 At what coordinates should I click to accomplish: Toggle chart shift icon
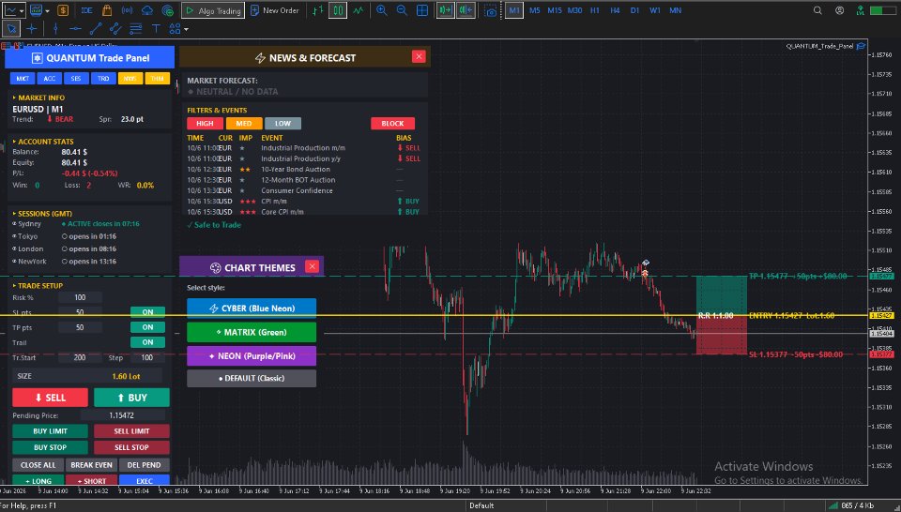pos(466,10)
